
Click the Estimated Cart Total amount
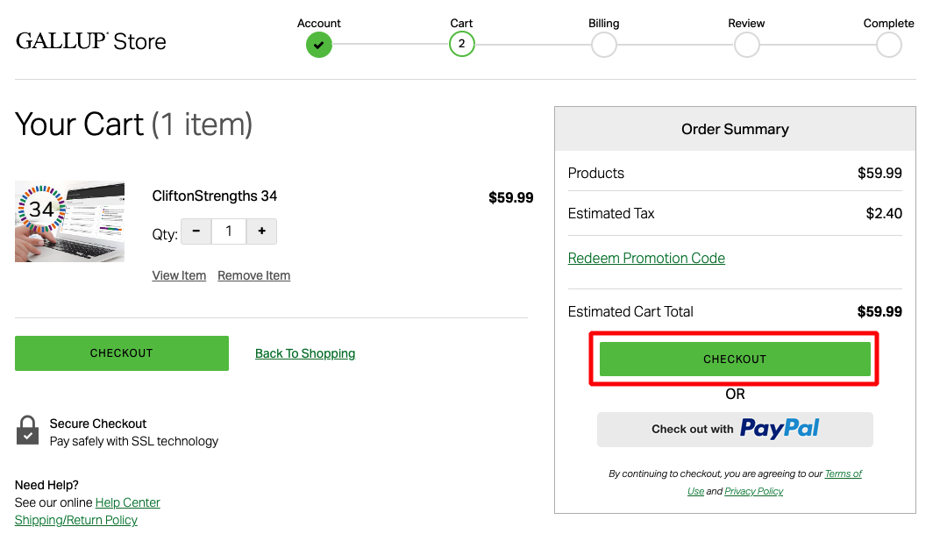click(879, 311)
